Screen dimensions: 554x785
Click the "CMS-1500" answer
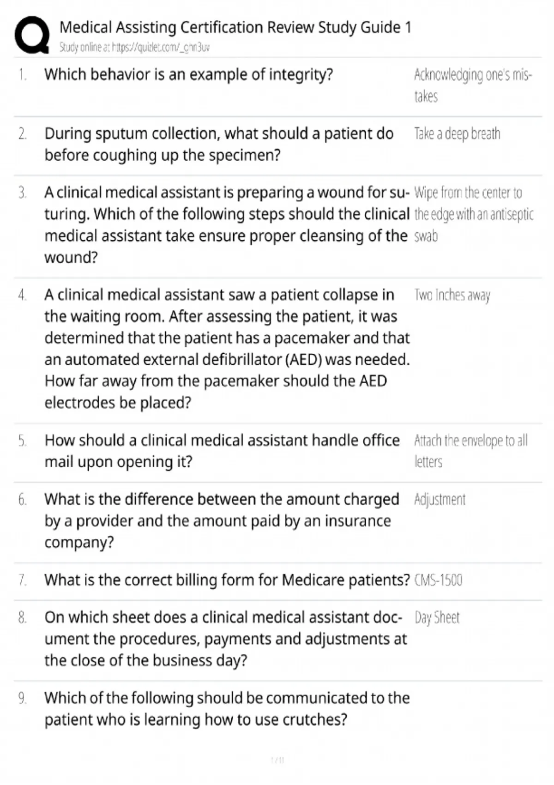438,580
